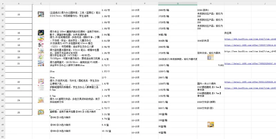
Task: Select column J header
Action: tap(264, 4)
